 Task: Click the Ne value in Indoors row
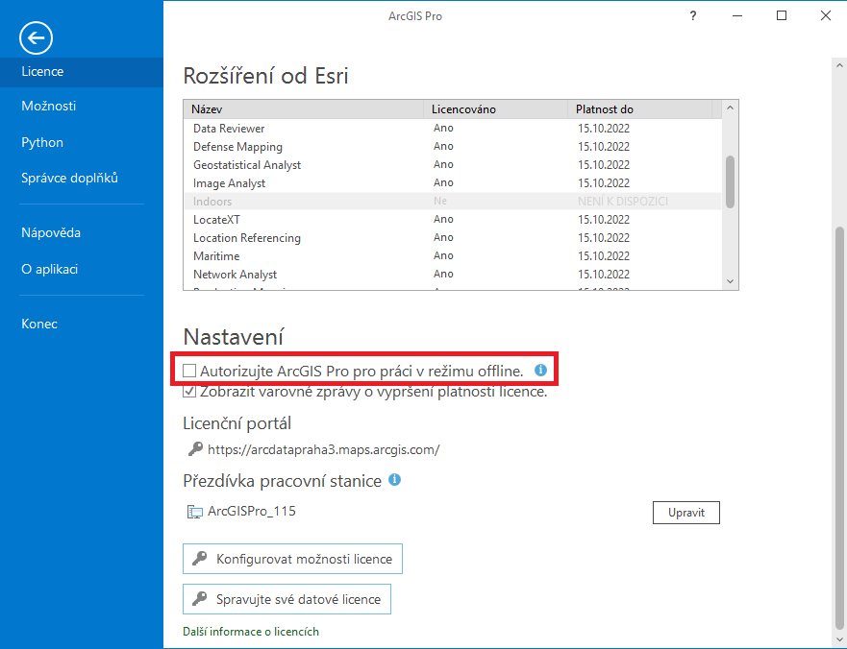click(x=440, y=201)
